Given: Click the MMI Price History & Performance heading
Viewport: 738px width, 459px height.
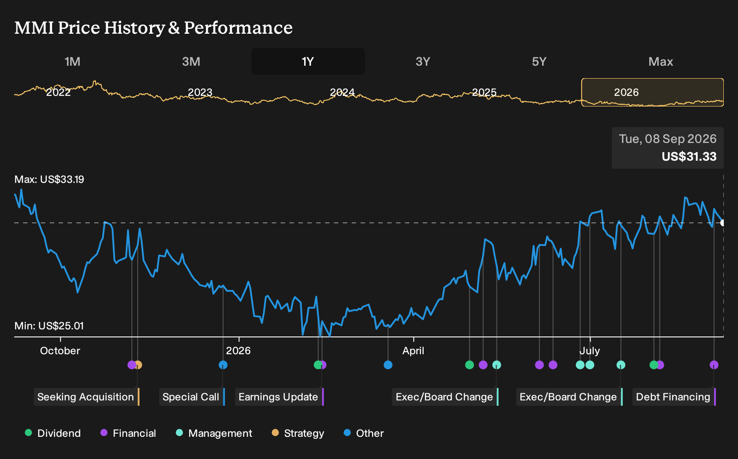Looking at the screenshot, I should click(154, 28).
